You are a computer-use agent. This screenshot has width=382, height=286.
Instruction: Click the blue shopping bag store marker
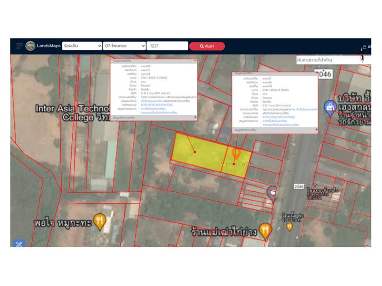click(x=329, y=107)
